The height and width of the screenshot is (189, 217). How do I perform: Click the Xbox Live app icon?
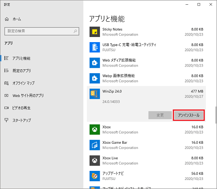click(x=95, y=161)
